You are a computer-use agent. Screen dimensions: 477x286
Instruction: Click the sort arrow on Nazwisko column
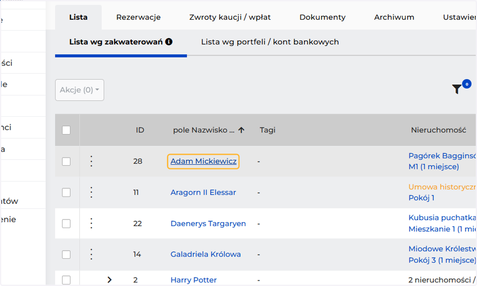(x=241, y=130)
